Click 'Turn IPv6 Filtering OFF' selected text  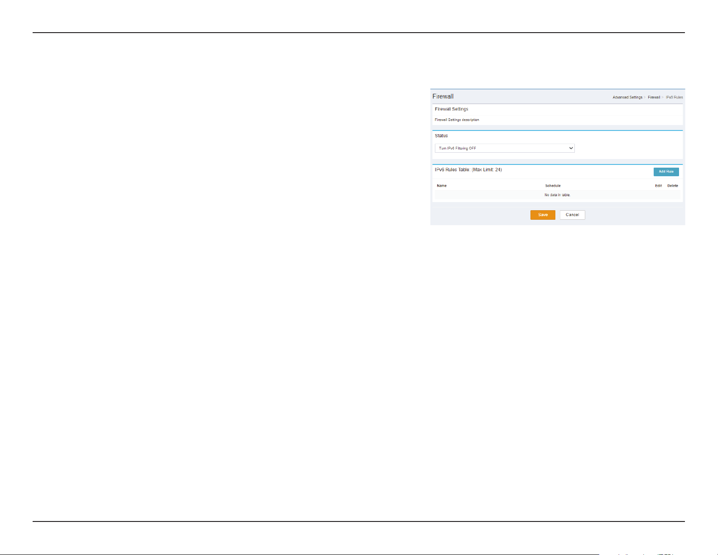[458, 148]
